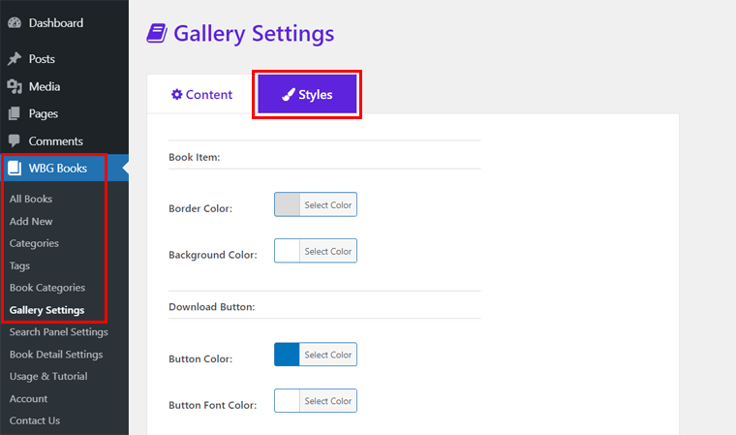
Task: Click the Comments bubble icon
Action: [x=15, y=140]
